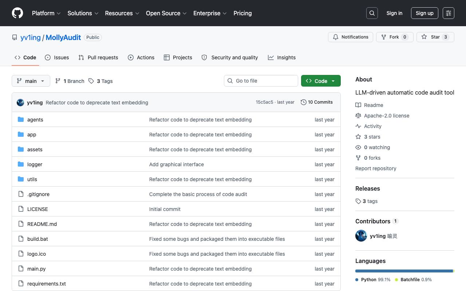Open the appearance settings icon button
This screenshot has width=466, height=291.
click(x=449, y=13)
